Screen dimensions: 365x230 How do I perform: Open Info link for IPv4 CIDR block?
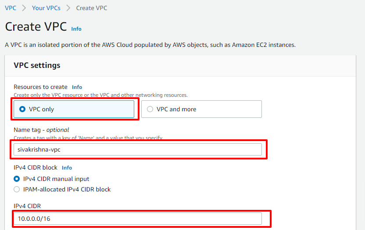(67, 168)
